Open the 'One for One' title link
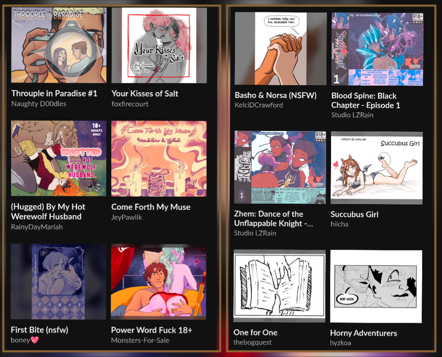 (255, 333)
